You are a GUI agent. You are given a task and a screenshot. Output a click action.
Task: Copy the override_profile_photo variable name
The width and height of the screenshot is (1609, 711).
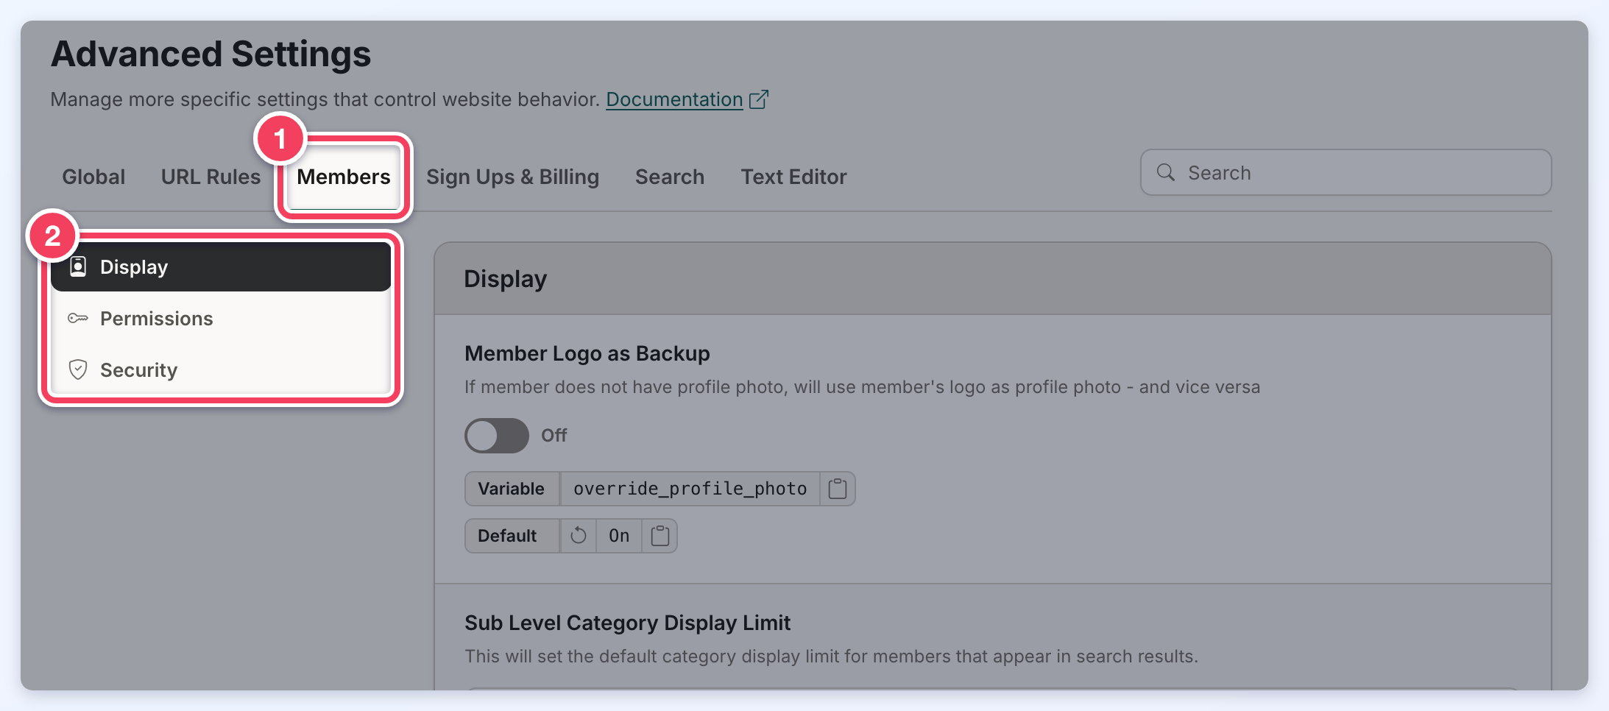click(x=838, y=489)
